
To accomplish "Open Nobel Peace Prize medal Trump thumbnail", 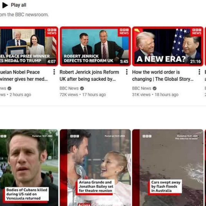I will (x=29, y=46).
